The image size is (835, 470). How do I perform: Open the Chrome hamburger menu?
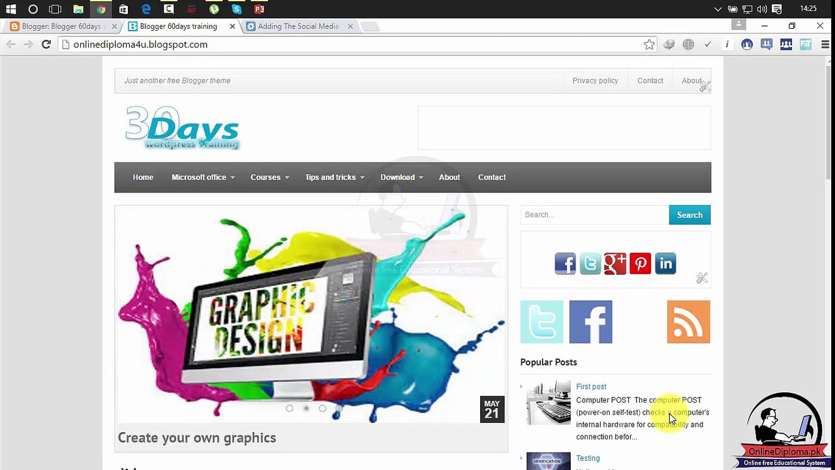825,44
